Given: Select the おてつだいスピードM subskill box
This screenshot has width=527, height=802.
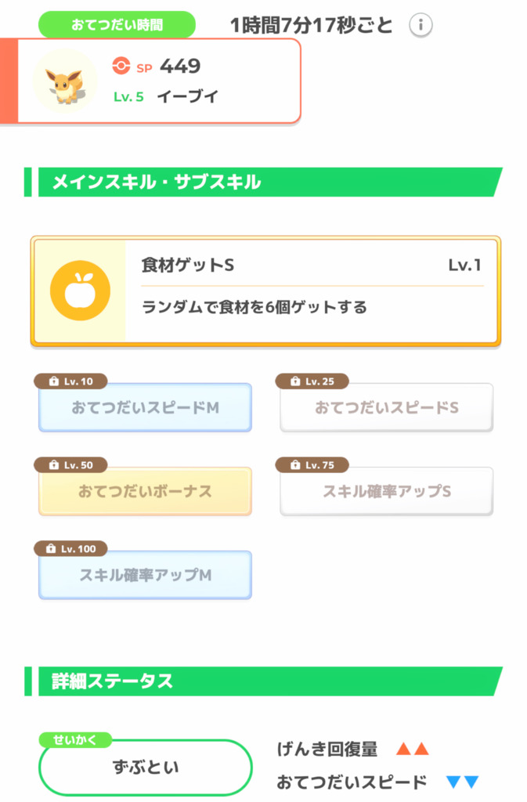Looking at the screenshot, I should tap(146, 408).
